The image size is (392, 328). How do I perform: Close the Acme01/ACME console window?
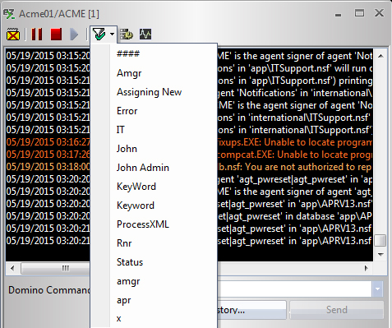pos(379,13)
